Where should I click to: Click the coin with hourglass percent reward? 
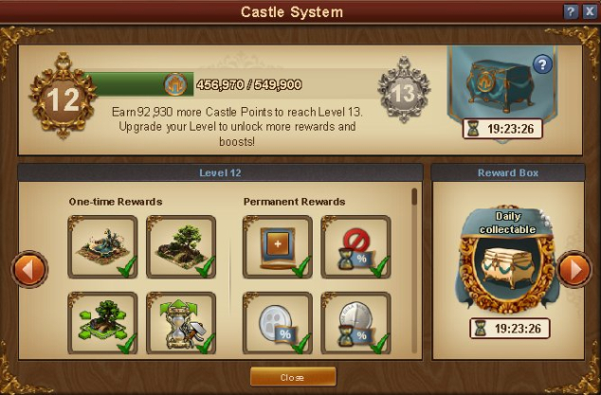pos(355,323)
